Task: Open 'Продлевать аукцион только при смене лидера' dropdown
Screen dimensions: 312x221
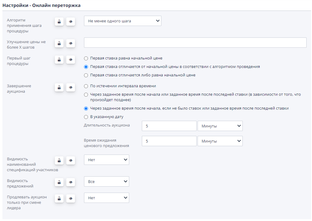Action: click(x=106, y=198)
